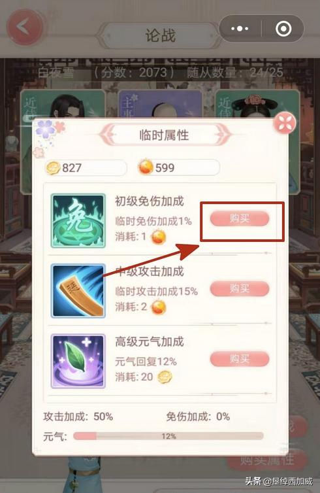Tap the circular target close icon
The width and height of the screenshot is (320, 493).
click(283, 29)
